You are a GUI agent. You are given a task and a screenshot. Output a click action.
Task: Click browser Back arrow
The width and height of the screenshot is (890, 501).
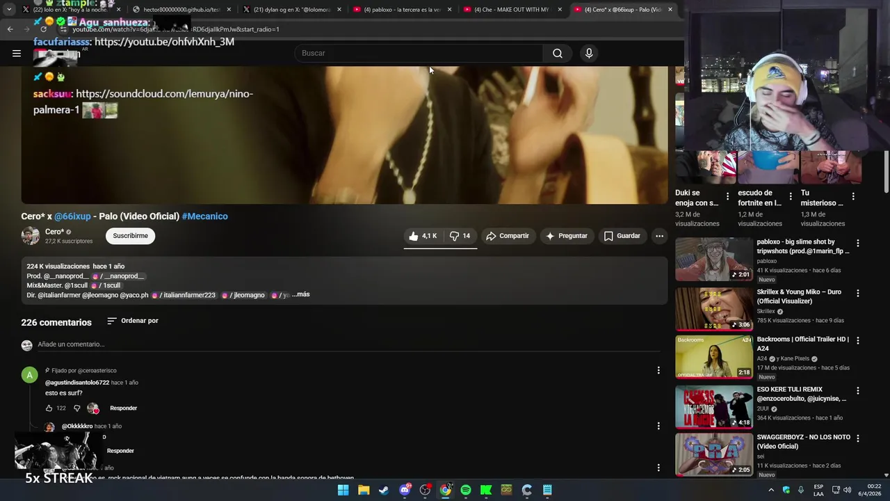pos(10,29)
